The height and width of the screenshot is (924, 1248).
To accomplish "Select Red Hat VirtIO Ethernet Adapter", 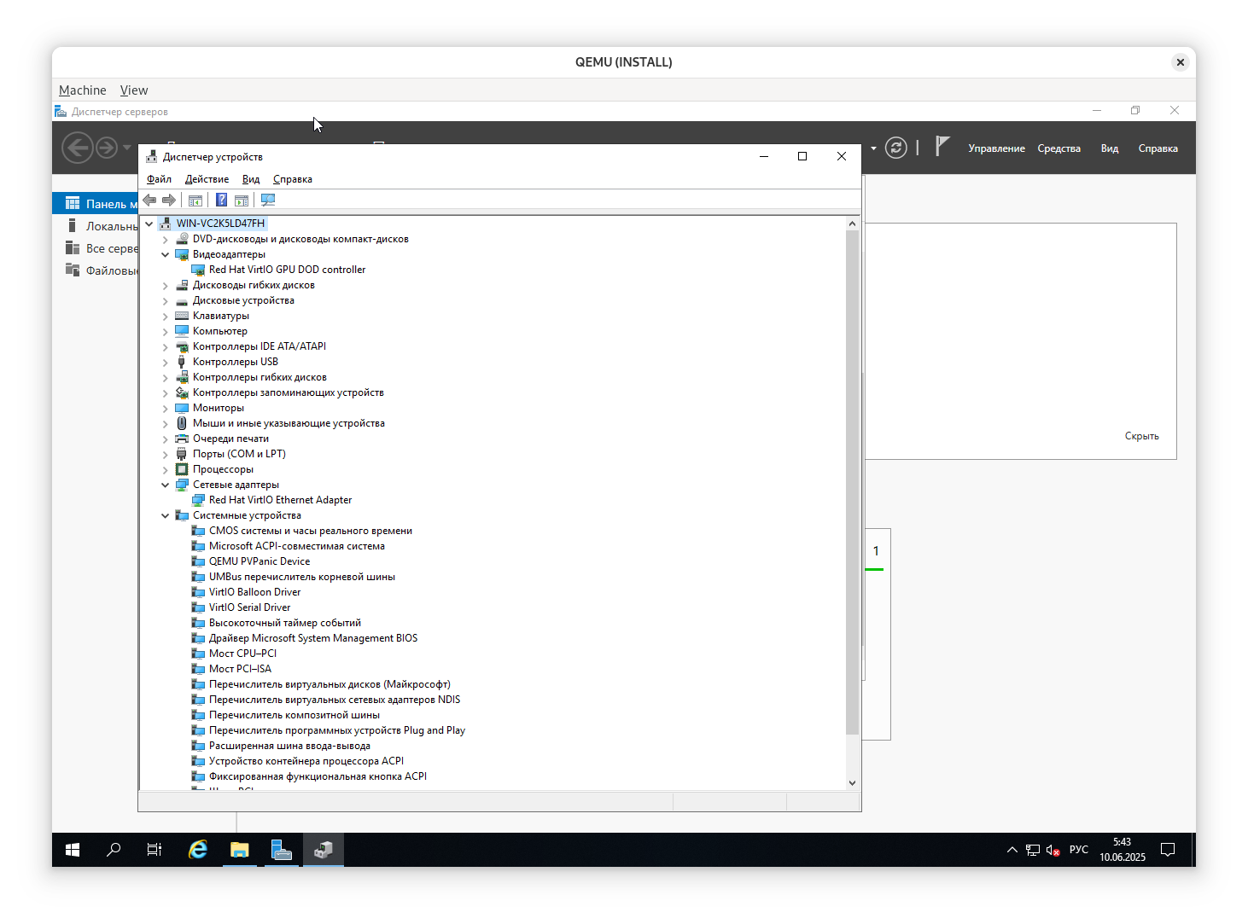I will [280, 500].
